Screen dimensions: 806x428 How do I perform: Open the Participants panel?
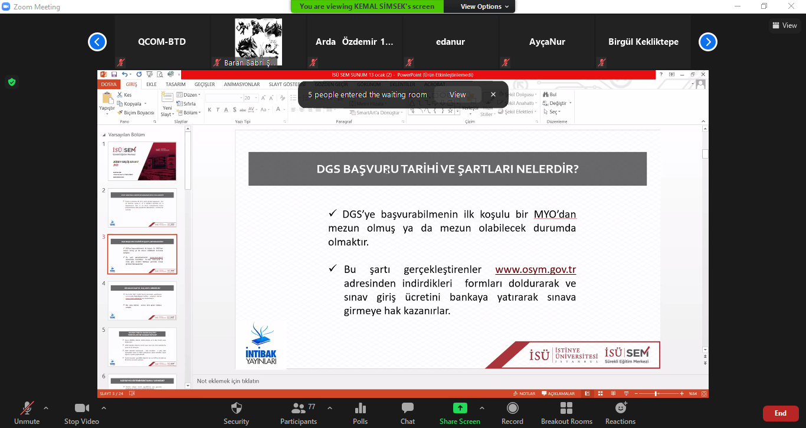pyautogui.click(x=299, y=409)
